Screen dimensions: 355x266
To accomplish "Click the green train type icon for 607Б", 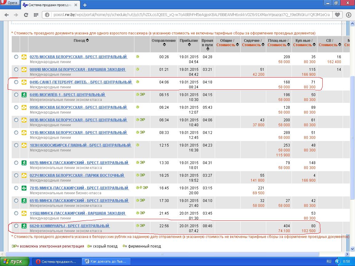I will click(24, 163).
